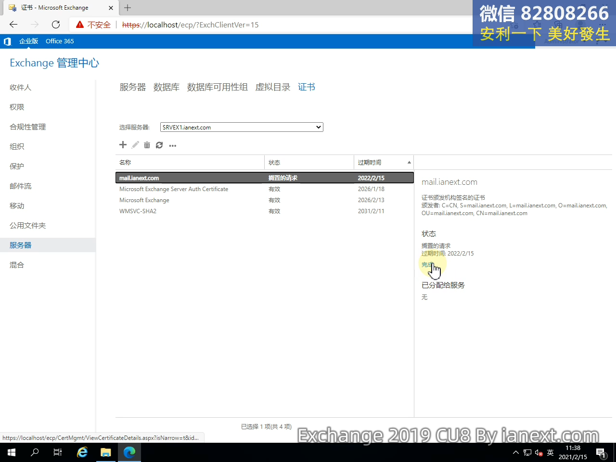
Task: Click the browser address bar URL
Action: tap(190, 25)
